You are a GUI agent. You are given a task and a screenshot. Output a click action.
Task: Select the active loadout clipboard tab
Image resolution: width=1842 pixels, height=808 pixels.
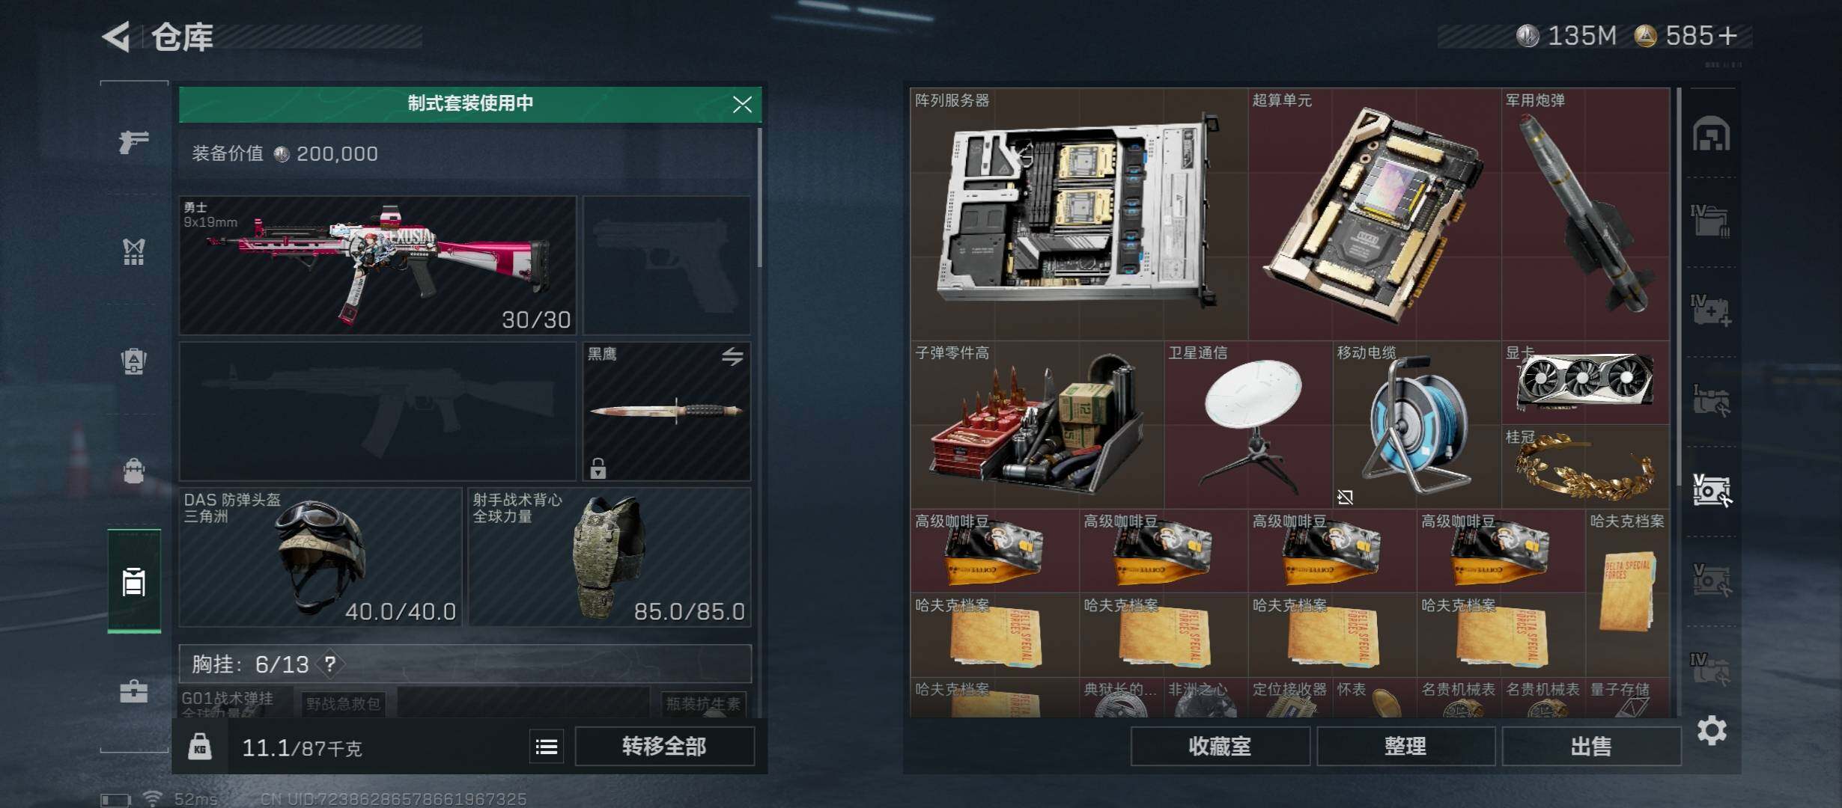[x=134, y=581]
